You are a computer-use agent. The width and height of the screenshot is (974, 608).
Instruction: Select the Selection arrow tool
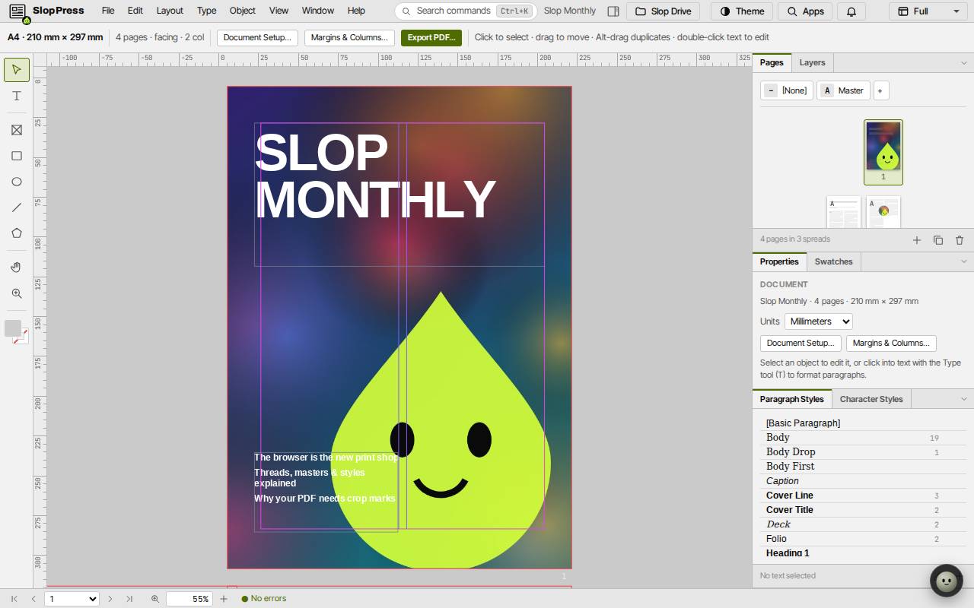click(17, 70)
